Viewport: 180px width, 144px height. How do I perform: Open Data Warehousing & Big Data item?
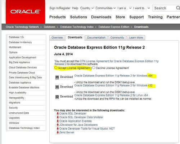click(x=27, y=78)
